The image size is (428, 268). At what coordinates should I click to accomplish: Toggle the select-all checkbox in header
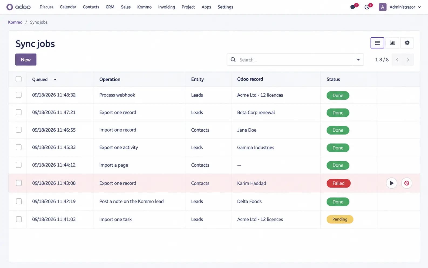[19, 79]
